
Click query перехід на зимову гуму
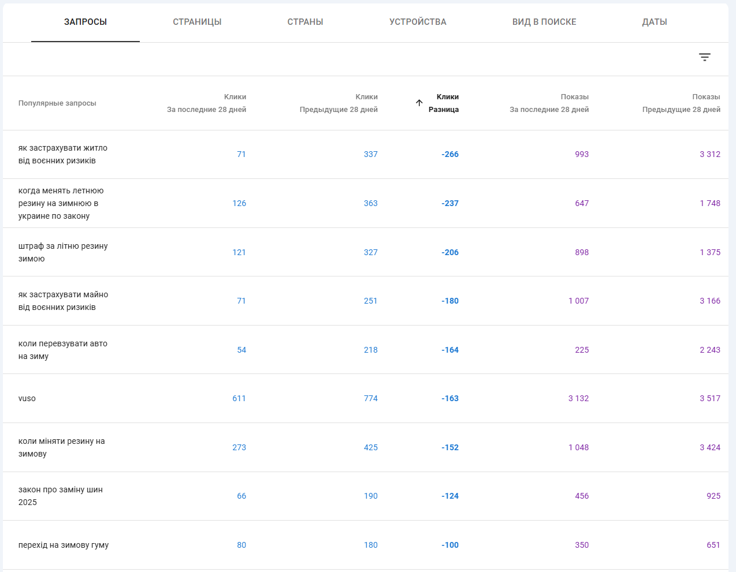point(64,545)
